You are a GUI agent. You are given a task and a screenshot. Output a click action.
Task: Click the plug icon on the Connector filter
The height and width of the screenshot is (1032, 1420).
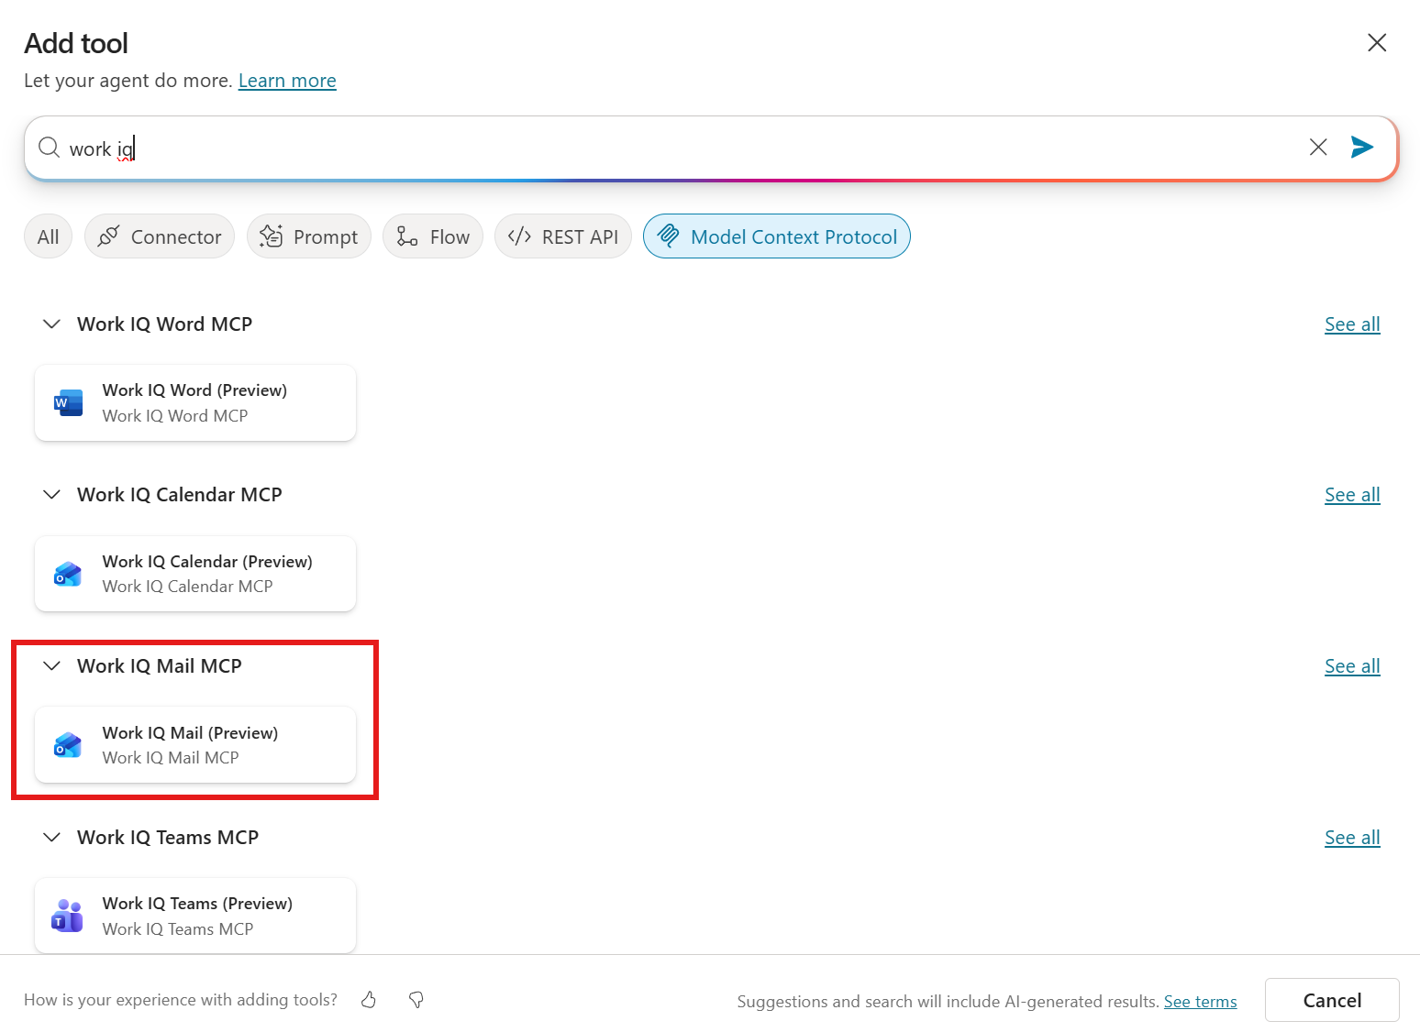(x=108, y=236)
